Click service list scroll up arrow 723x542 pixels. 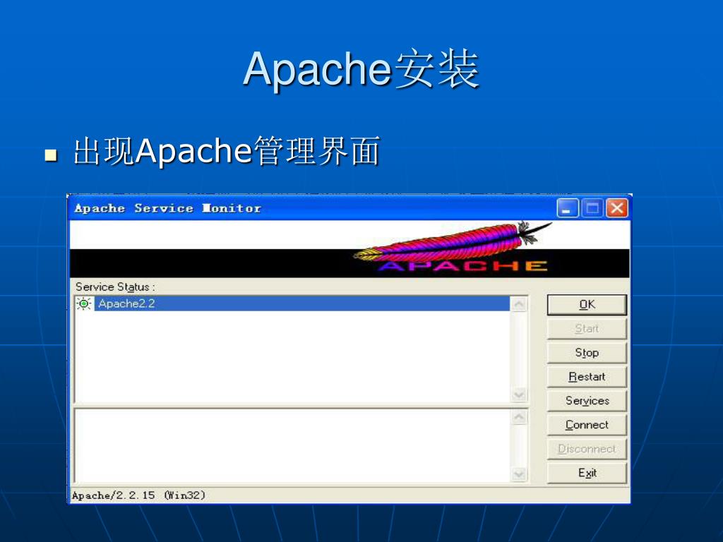point(519,304)
